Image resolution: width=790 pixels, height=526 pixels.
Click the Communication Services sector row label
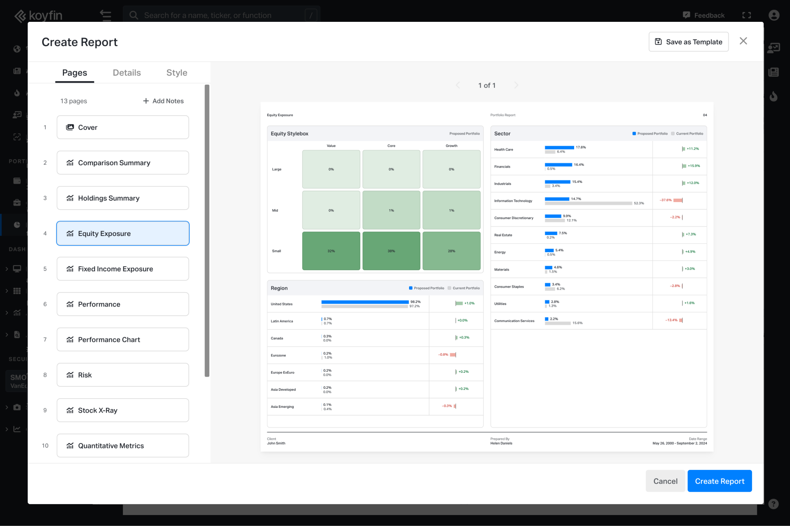pyautogui.click(x=514, y=321)
